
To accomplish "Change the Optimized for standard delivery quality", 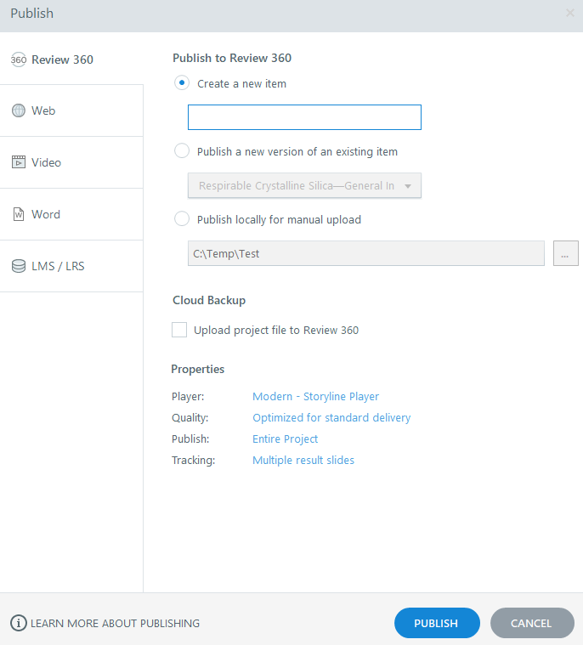I will 331,418.
